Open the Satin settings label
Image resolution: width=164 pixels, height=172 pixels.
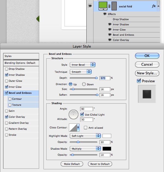tap(12, 111)
